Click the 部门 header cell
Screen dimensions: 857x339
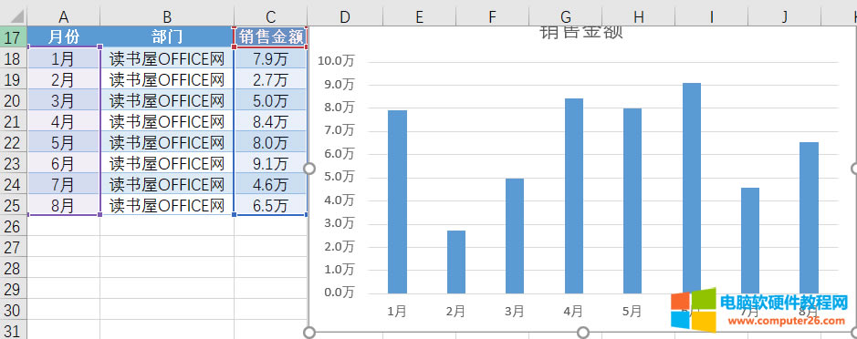(167, 37)
